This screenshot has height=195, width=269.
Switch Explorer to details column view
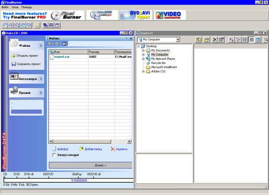[x=251, y=39]
